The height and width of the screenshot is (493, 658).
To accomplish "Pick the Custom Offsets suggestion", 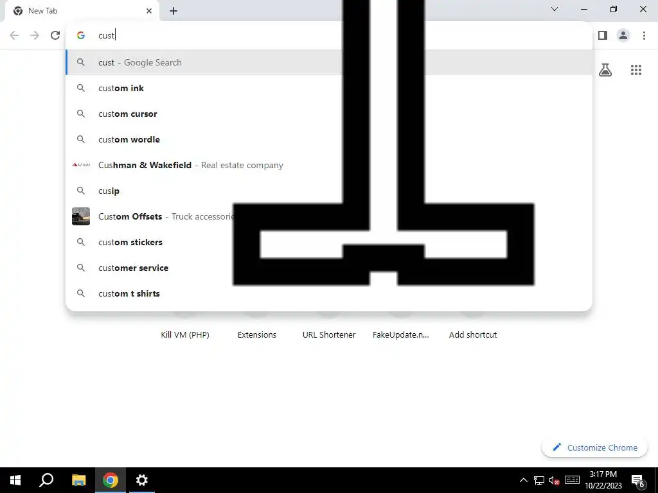I will click(x=329, y=216).
